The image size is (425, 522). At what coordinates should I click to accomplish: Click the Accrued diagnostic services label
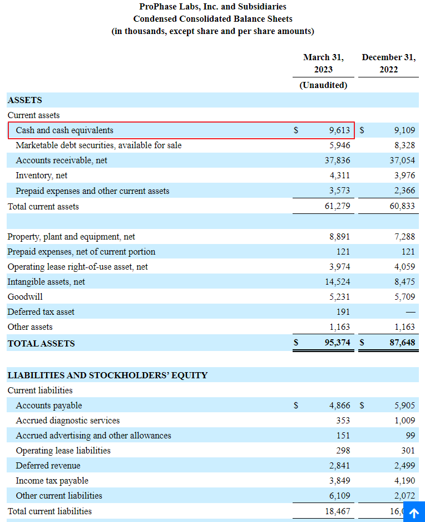68,421
